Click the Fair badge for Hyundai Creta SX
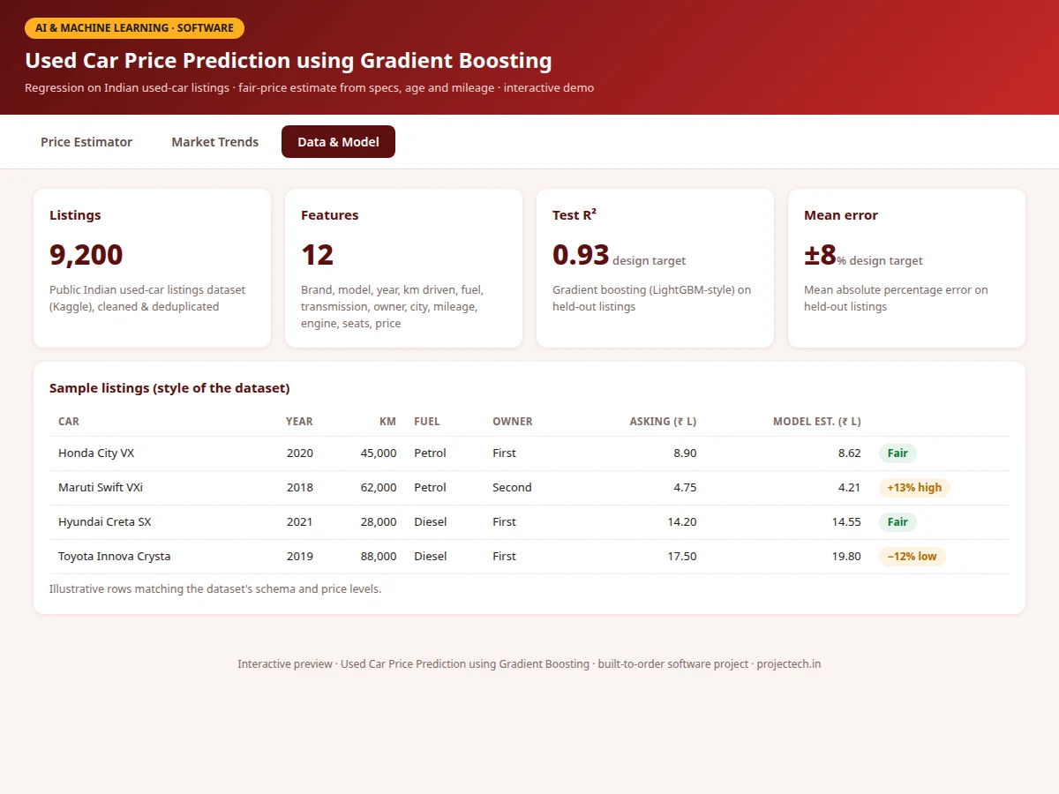The width and height of the screenshot is (1059, 794). pos(898,522)
